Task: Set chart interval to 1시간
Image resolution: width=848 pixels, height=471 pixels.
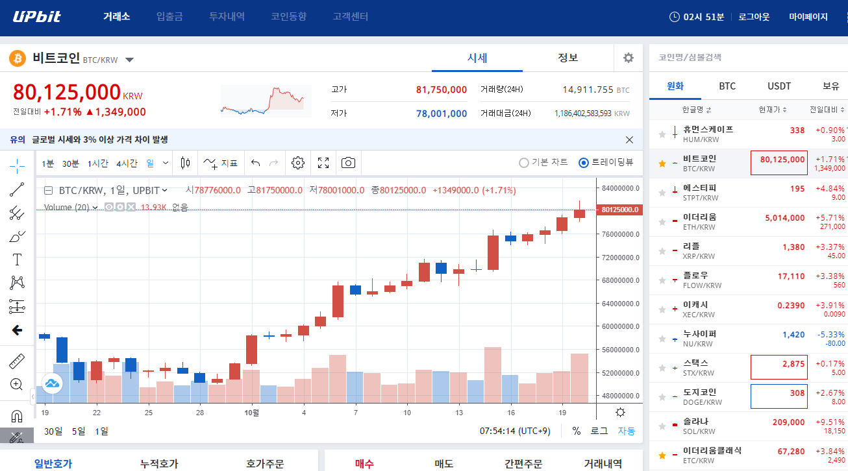Action: [98, 163]
